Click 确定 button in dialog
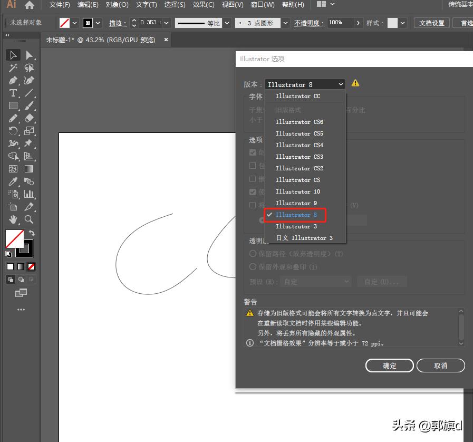Viewport: 473px width, 442px height. [x=390, y=366]
